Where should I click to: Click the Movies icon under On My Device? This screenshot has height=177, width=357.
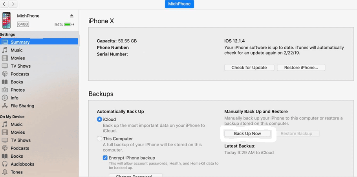coord(5,132)
